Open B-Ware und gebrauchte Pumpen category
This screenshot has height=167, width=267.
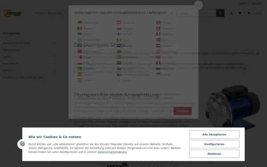pos(23,77)
